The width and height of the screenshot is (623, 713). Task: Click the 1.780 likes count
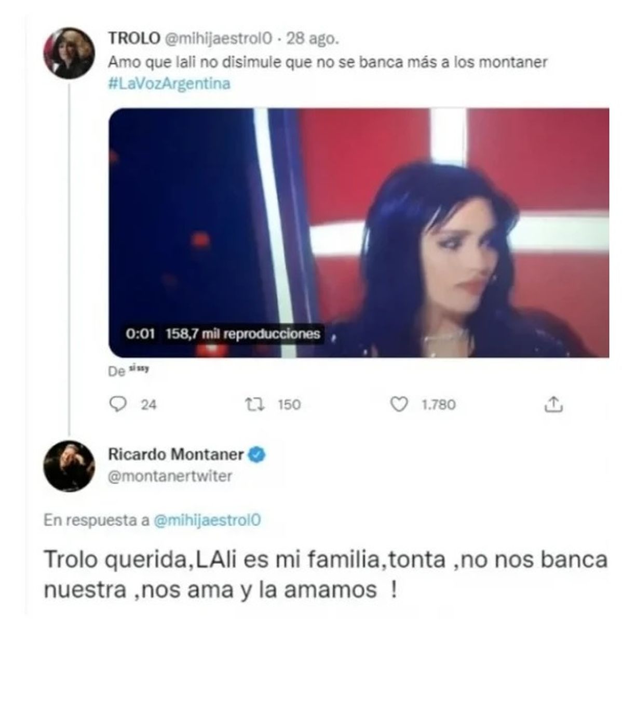tap(439, 404)
